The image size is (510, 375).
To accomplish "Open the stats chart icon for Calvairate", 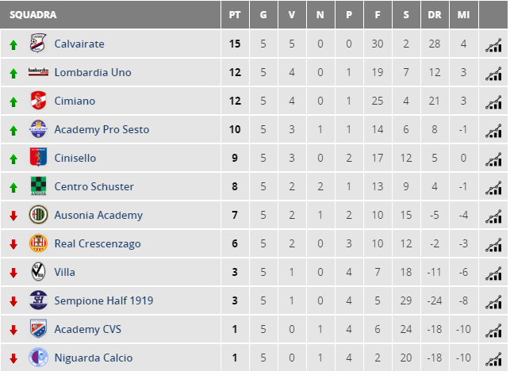I will point(493,45).
